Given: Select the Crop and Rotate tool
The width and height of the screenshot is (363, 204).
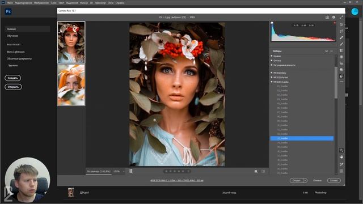Looking at the screenshot, I should click(341, 31).
